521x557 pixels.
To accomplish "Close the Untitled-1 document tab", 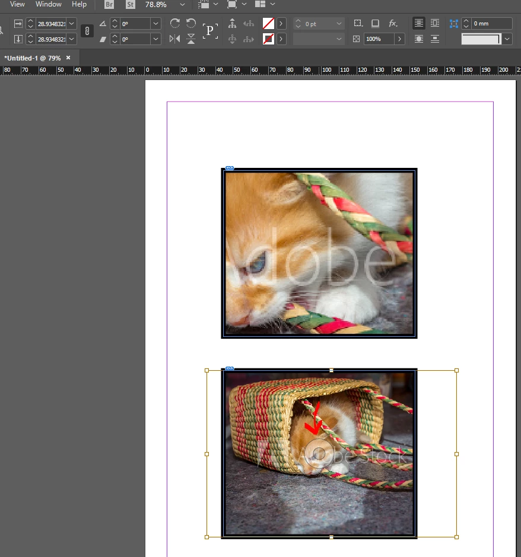I will click(x=68, y=58).
